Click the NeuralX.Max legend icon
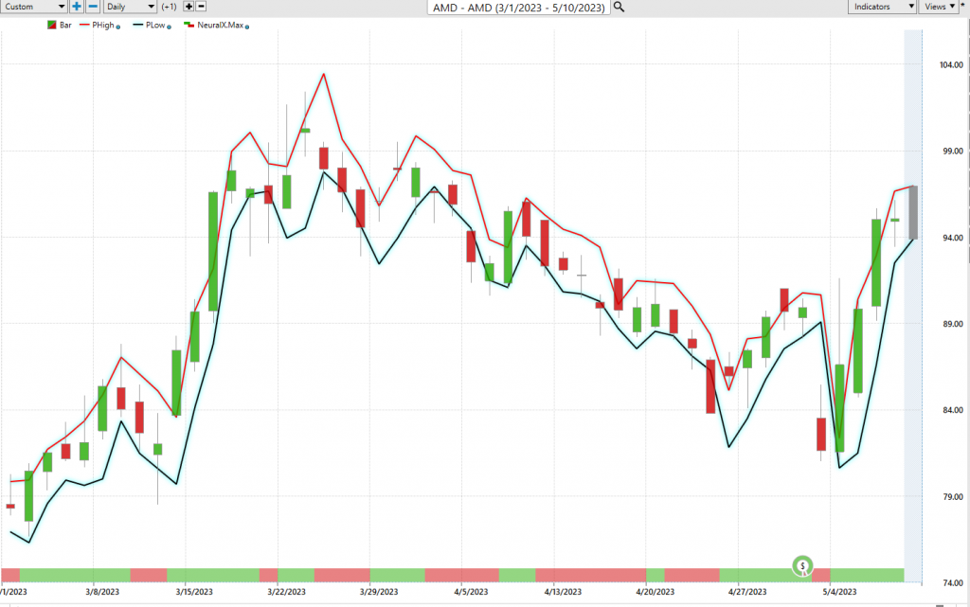The image size is (970, 607). (x=189, y=26)
